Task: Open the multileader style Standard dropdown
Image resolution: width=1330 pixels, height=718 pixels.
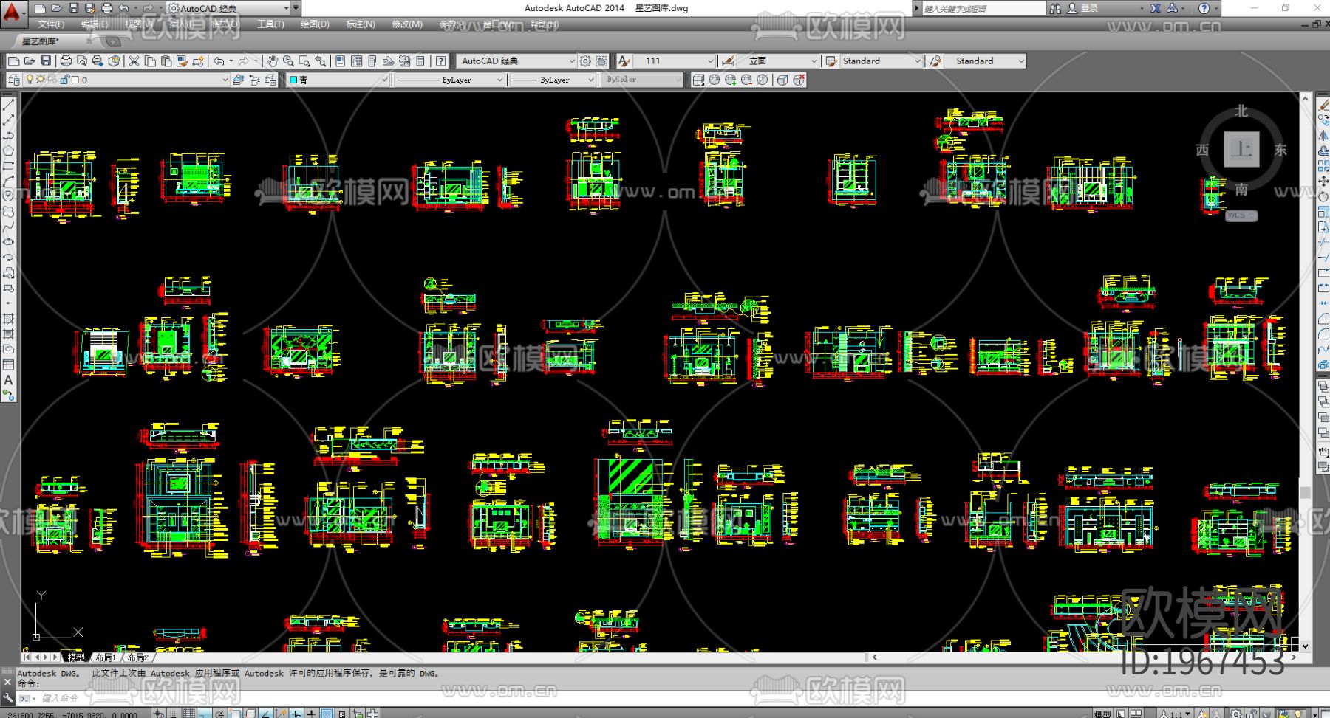Action: tap(986, 61)
